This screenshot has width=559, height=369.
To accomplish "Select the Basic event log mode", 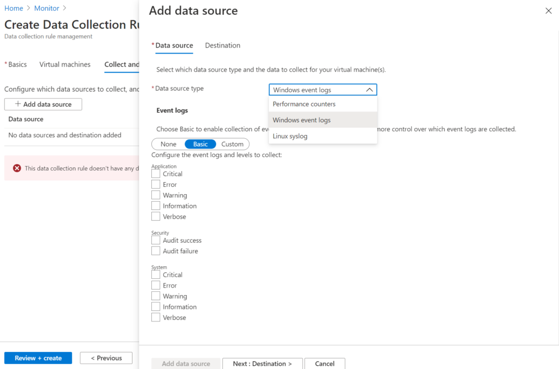I will [200, 144].
